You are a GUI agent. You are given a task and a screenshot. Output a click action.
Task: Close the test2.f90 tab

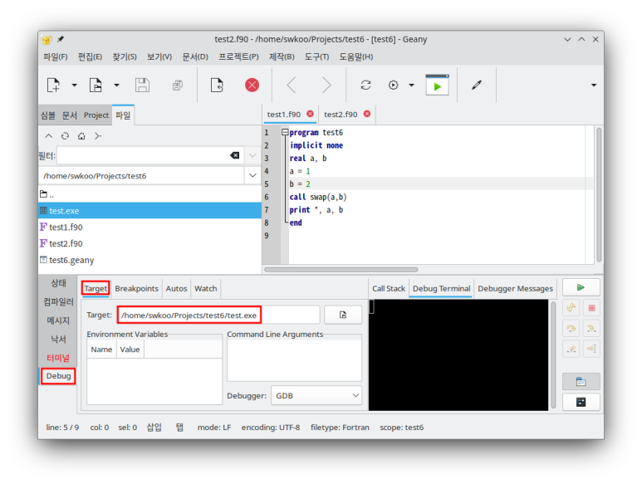click(367, 114)
